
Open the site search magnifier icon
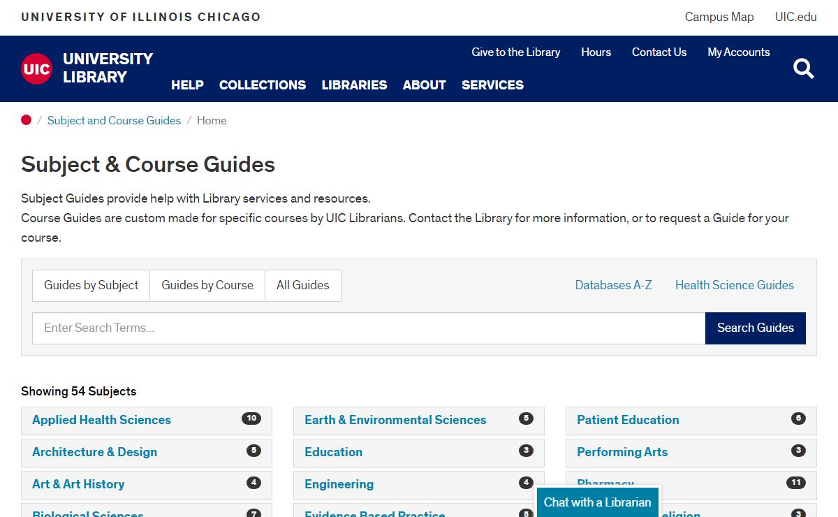coord(804,68)
